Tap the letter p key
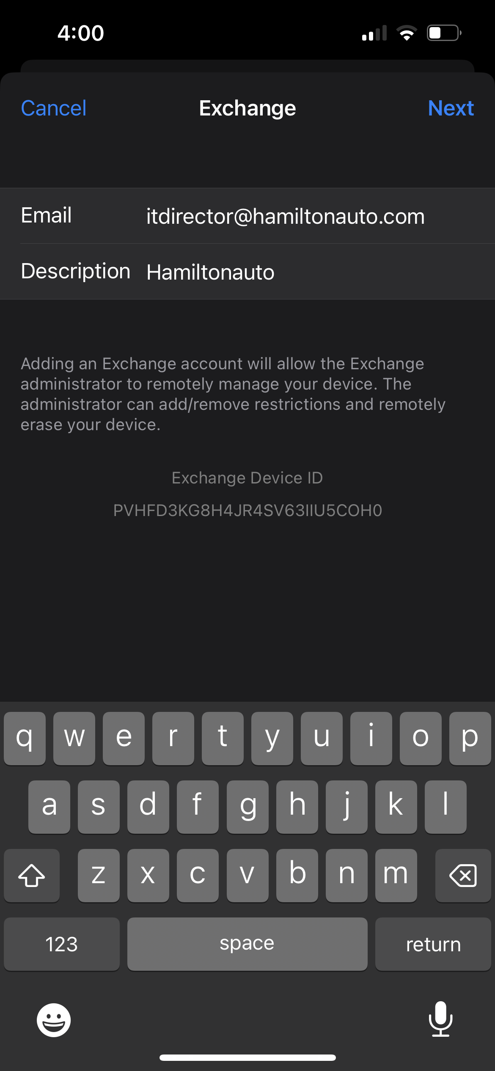495x1071 pixels. coord(470,738)
